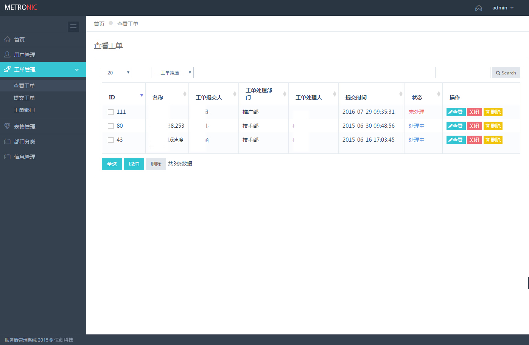529x345 pixels.
Task: Click the 处理中 status in row 80
Action: 417,126
